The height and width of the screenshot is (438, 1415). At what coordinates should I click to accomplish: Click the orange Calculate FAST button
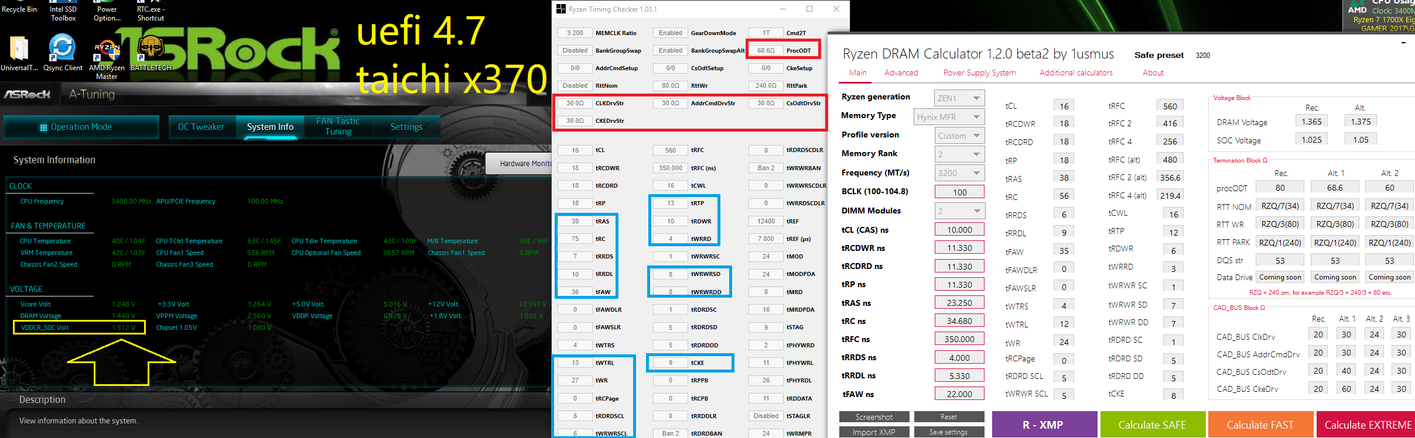[x=1260, y=425]
